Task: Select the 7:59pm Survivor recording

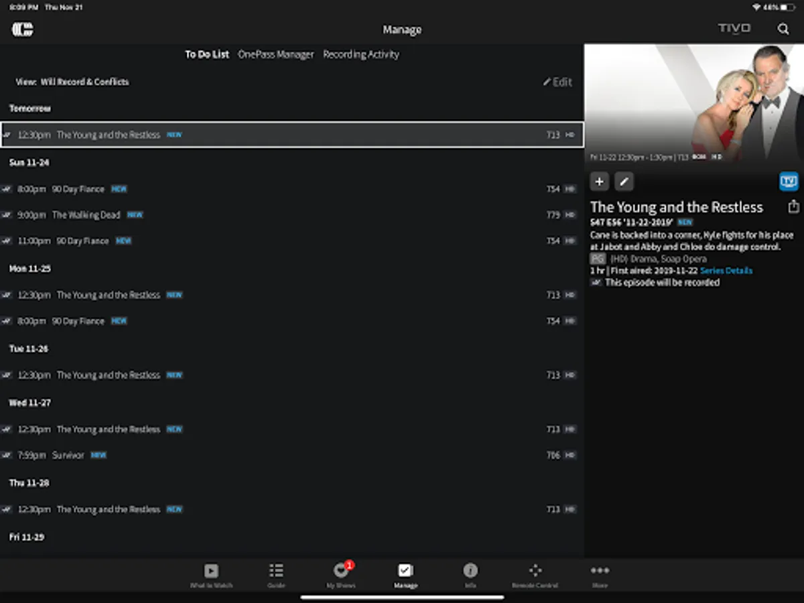Action: pyautogui.click(x=291, y=455)
